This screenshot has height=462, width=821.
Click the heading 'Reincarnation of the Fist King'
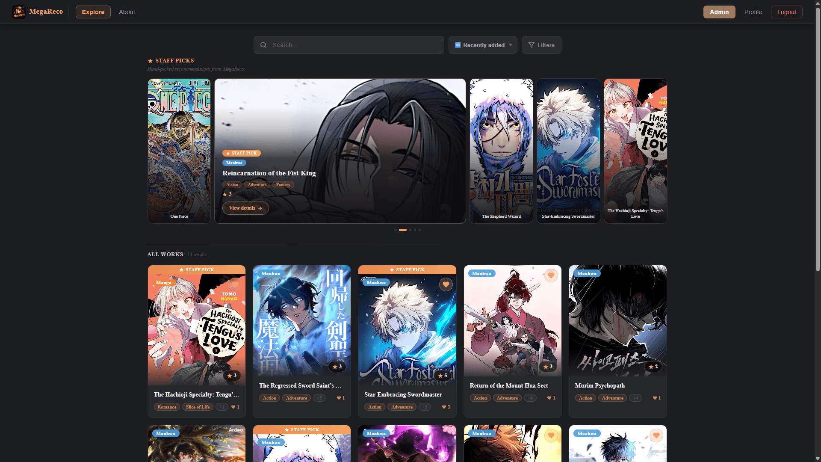269,173
